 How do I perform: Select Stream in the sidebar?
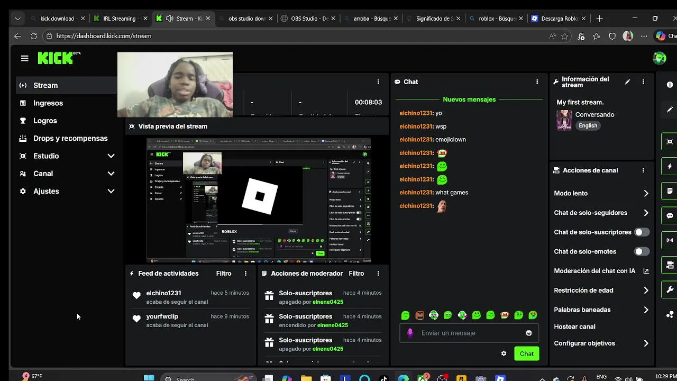pos(66,85)
